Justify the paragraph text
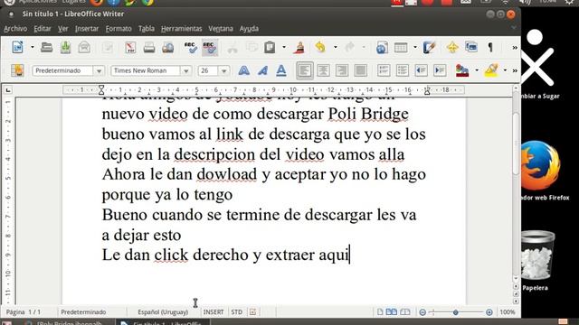 pyautogui.click(x=361, y=70)
